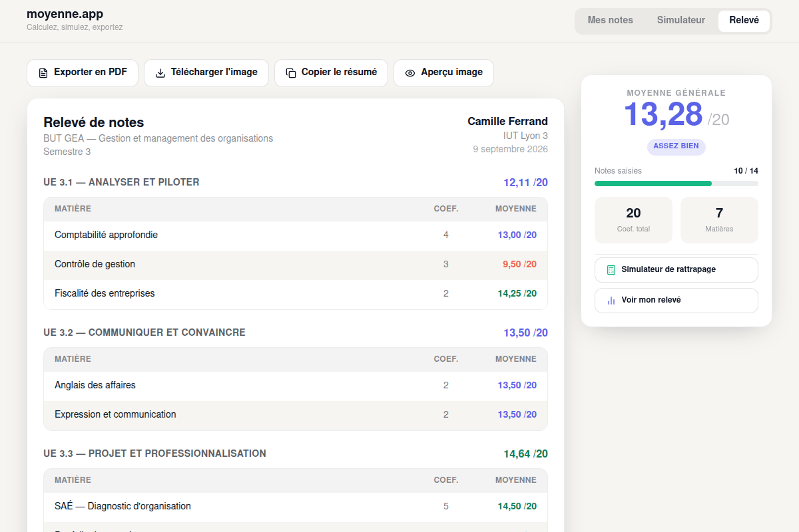Click the moyenne.app logo title
Image resolution: width=799 pixels, height=532 pixels.
click(x=65, y=14)
